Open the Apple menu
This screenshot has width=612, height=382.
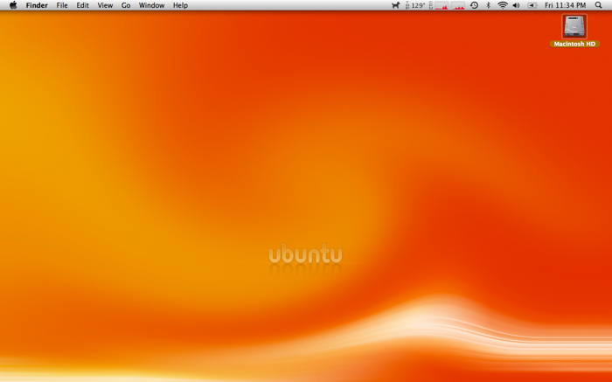[x=13, y=5]
